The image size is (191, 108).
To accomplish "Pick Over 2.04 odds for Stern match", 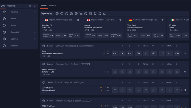I will (138, 53).
